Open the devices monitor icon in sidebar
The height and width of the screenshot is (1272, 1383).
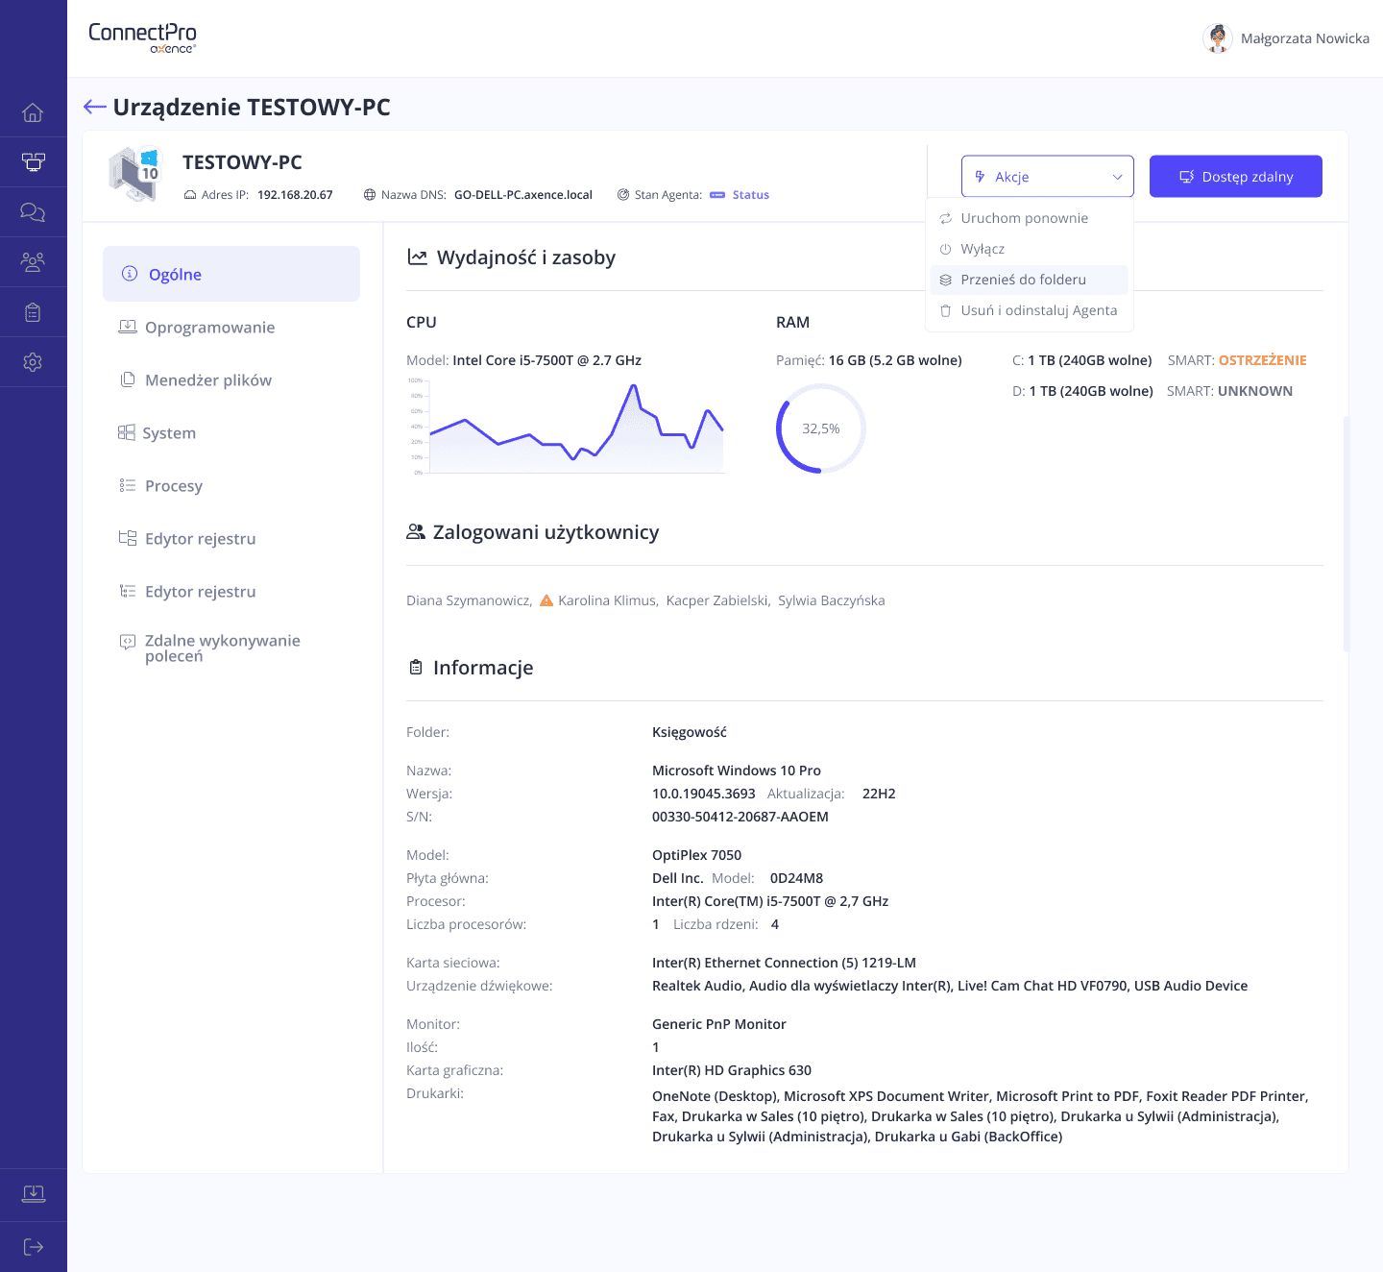pos(33,162)
